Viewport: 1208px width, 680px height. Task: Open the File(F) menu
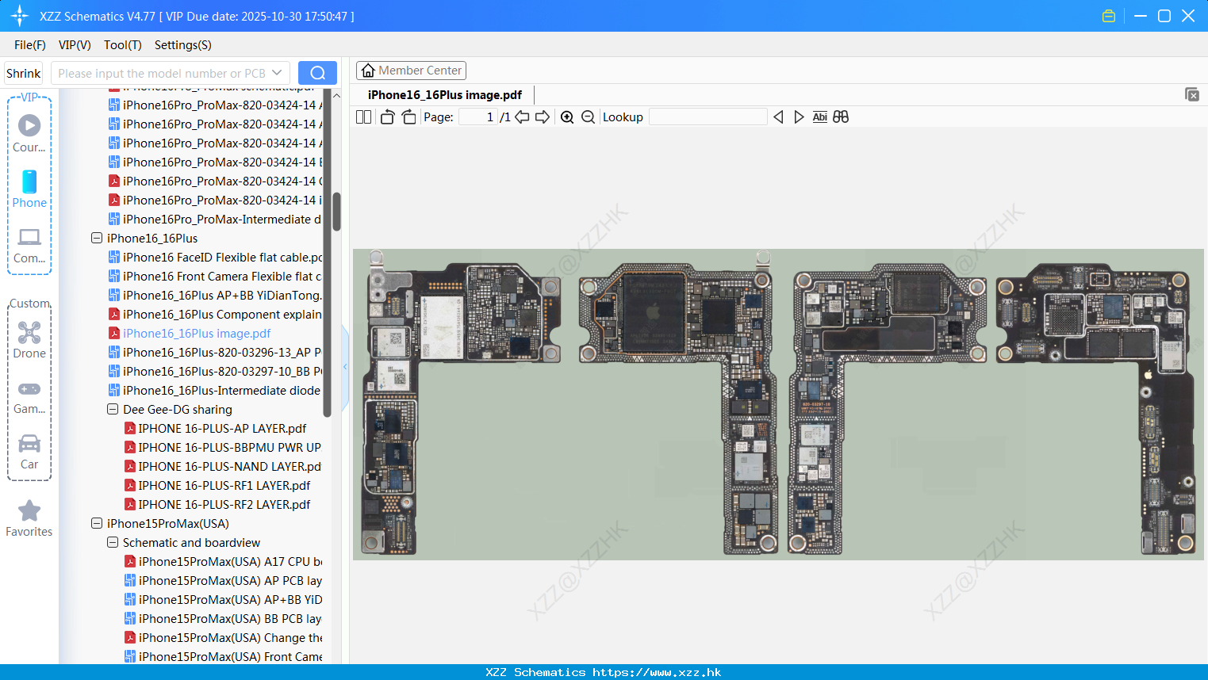[30, 45]
